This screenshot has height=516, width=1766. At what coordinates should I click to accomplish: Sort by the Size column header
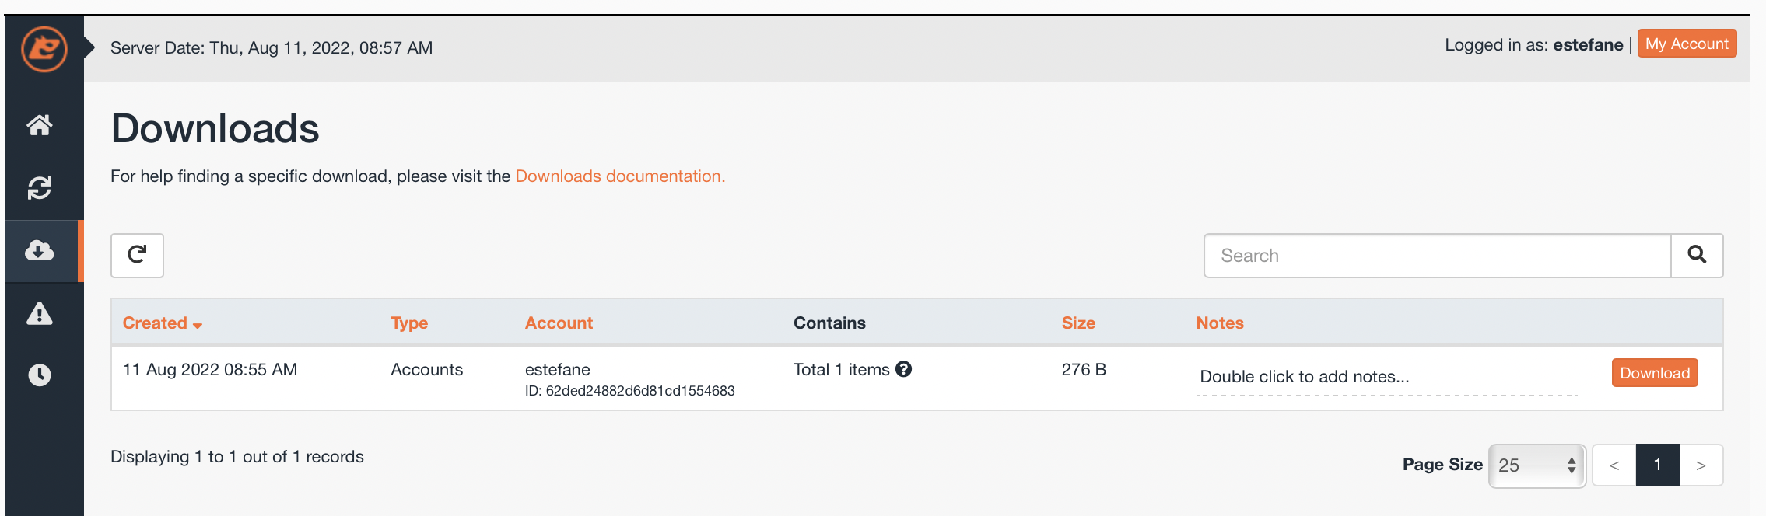point(1078,323)
